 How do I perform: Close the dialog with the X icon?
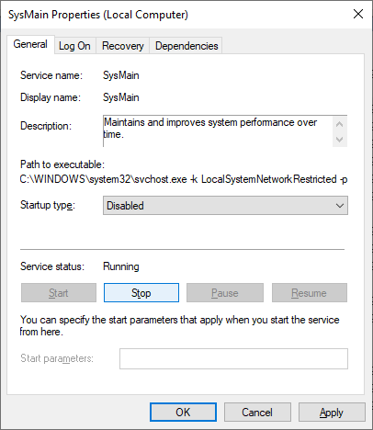pyautogui.click(x=358, y=14)
